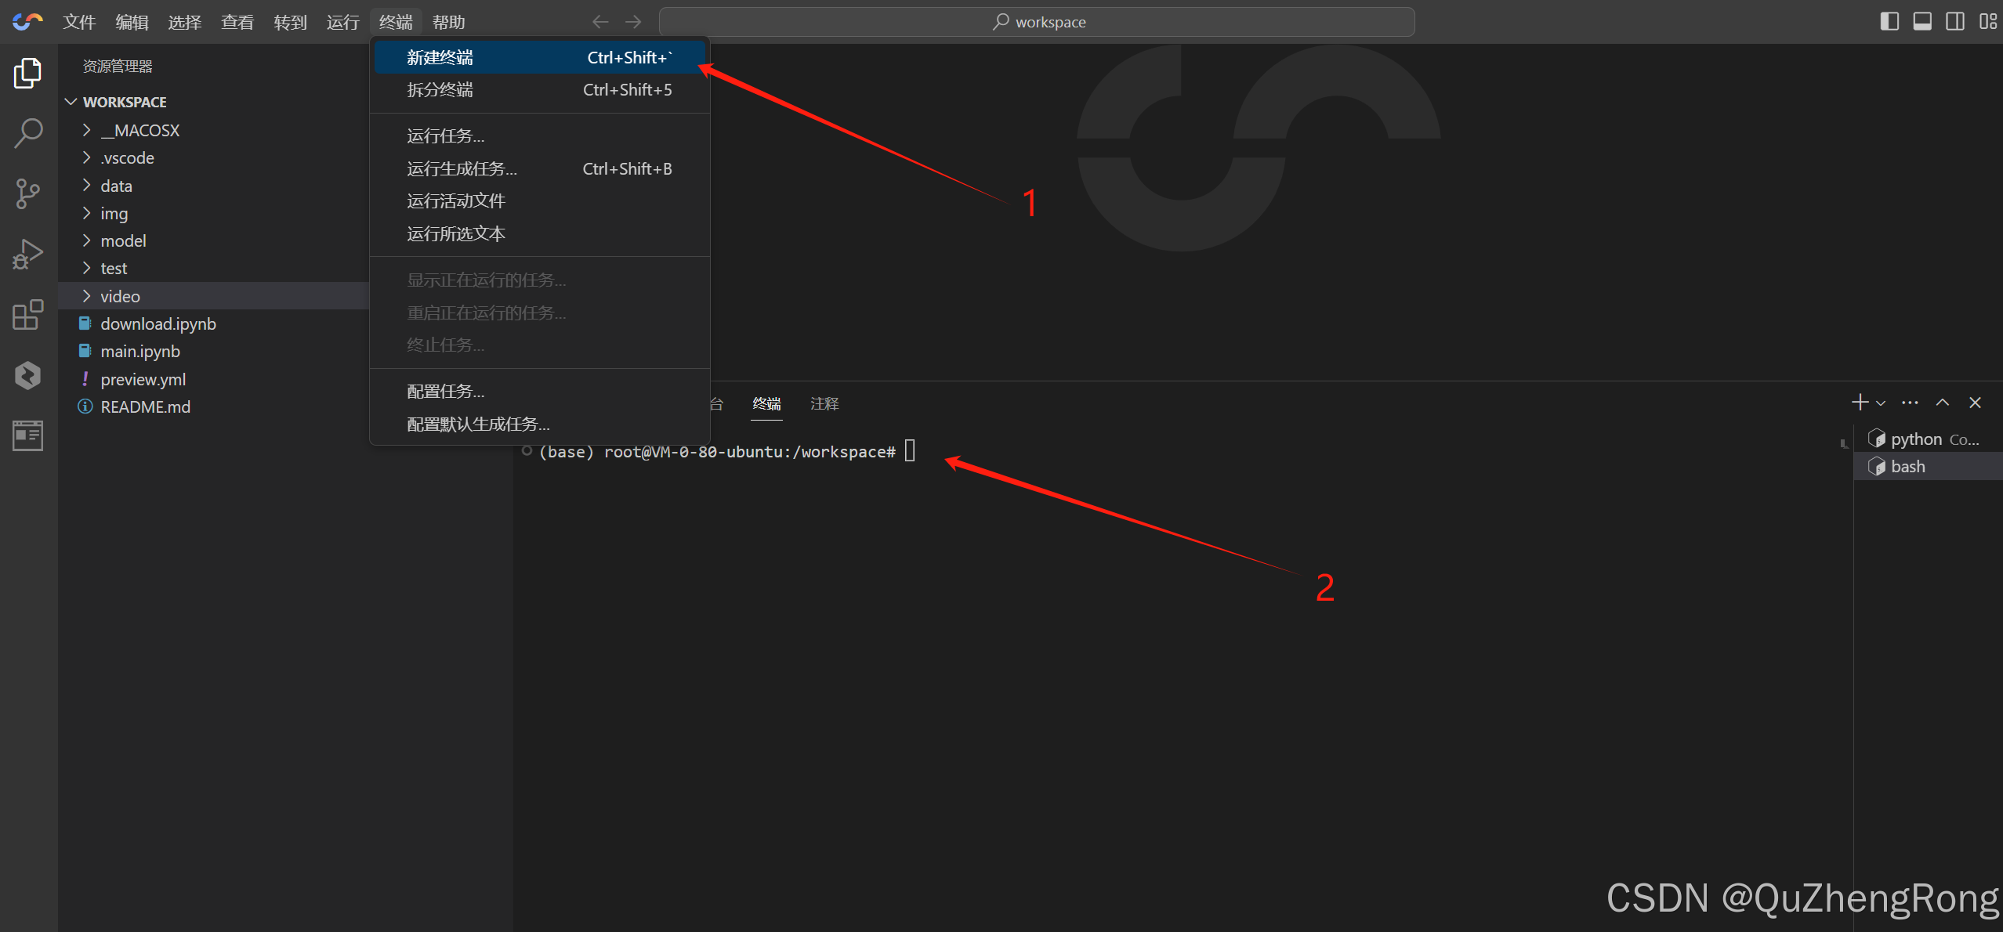Image resolution: width=2003 pixels, height=932 pixels.
Task: Toggle secondary sidebar layout button
Action: 1955,21
